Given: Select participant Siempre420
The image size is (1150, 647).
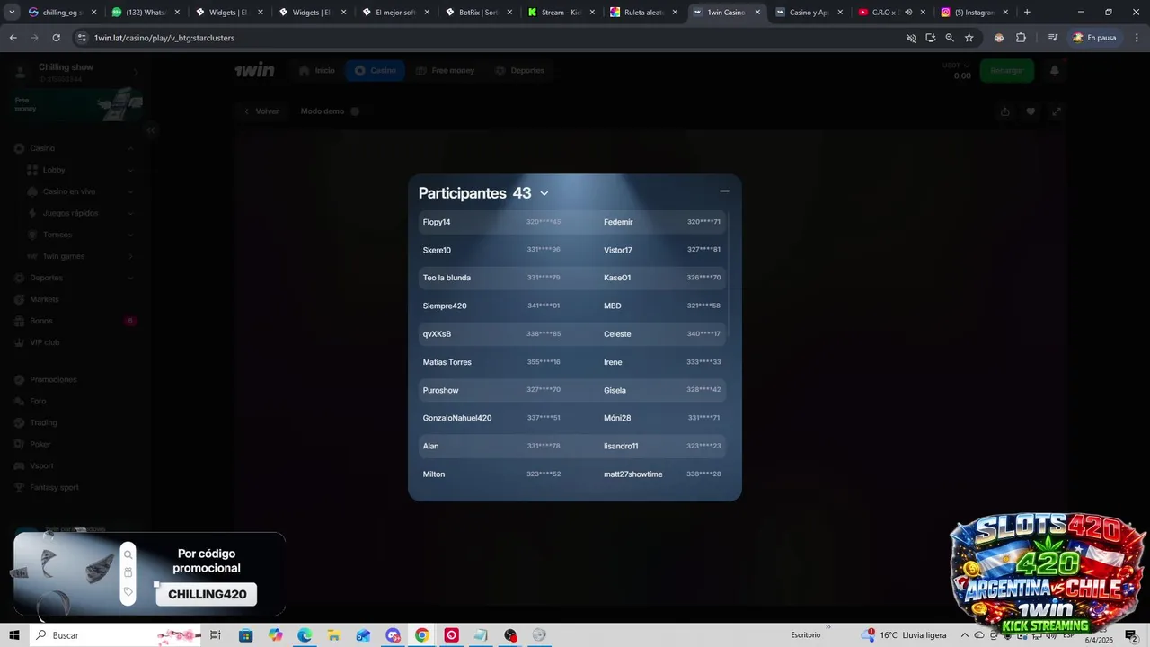Looking at the screenshot, I should [445, 306].
